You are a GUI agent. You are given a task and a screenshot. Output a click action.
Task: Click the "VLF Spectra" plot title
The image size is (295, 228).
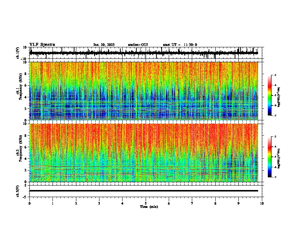42,45
